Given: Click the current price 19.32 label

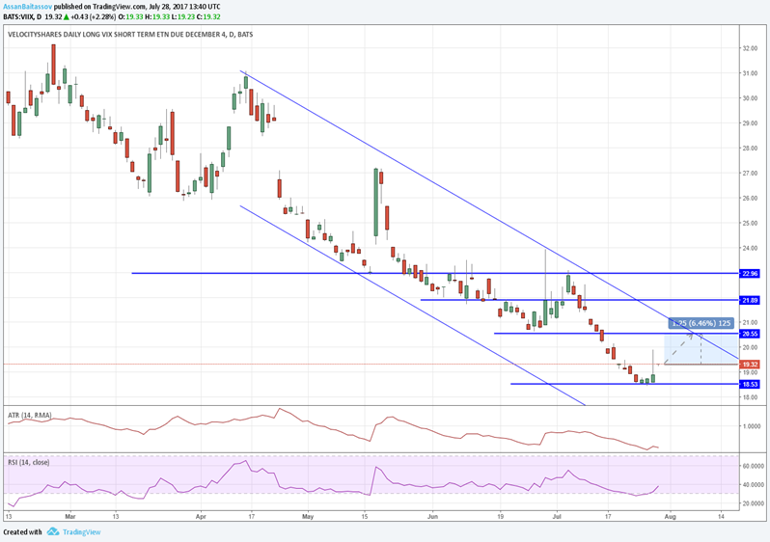Looking at the screenshot, I should pyautogui.click(x=750, y=365).
